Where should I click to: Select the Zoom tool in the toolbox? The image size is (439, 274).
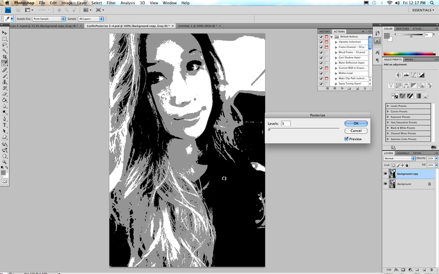coord(4,162)
